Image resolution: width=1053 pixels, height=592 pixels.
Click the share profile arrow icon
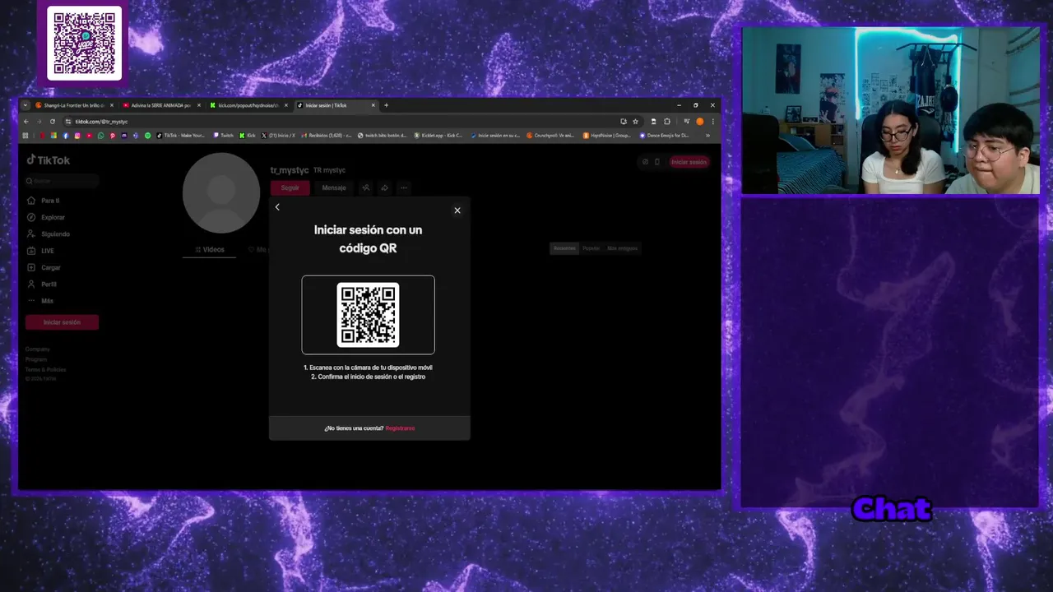coord(384,187)
